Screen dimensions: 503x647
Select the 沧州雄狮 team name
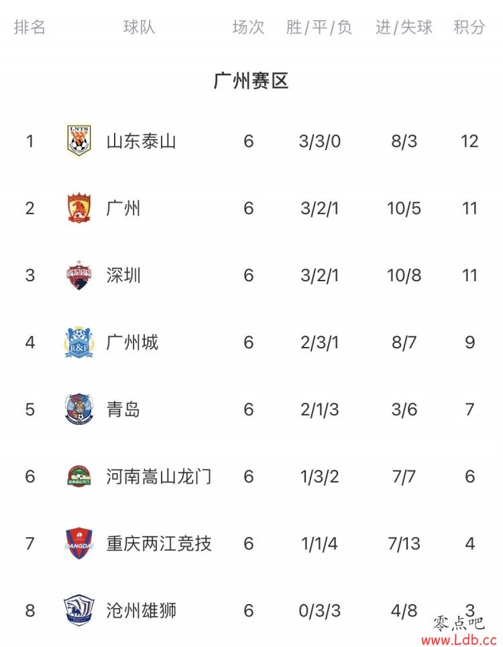[141, 611]
